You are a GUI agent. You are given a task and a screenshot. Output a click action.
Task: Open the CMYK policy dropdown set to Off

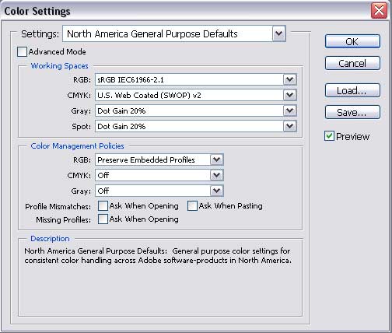coord(159,175)
